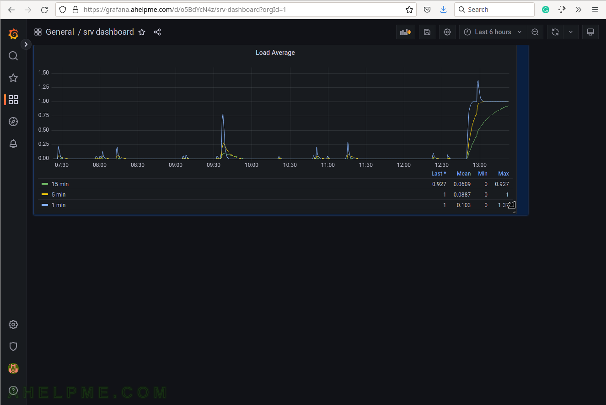Reload the browser page
This screenshot has height=405, width=606.
[44, 10]
